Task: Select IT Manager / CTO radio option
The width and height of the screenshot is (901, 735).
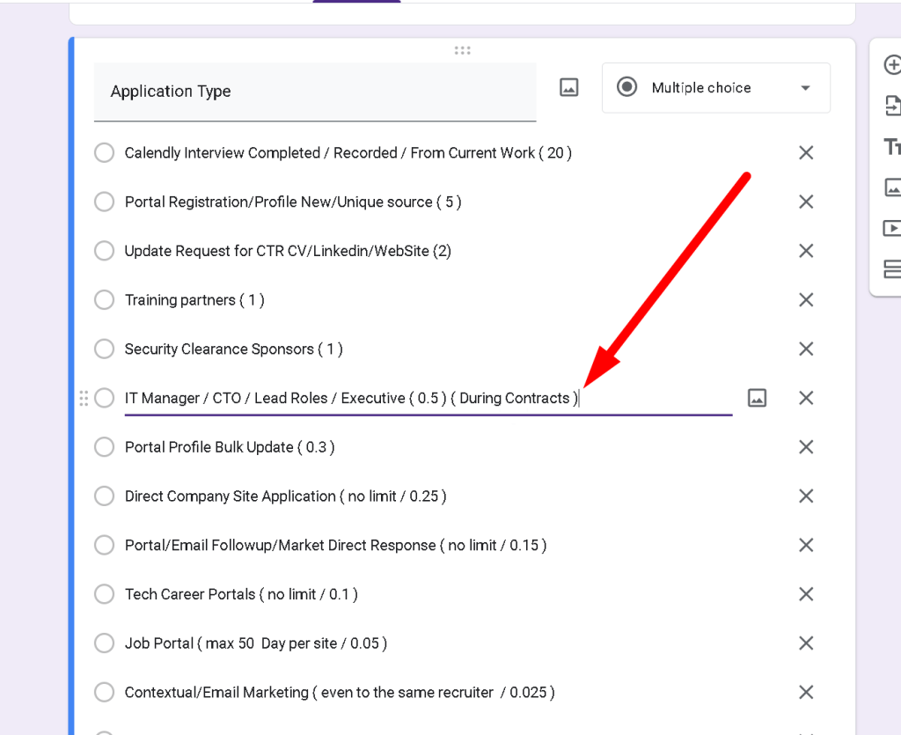Action: coord(104,398)
